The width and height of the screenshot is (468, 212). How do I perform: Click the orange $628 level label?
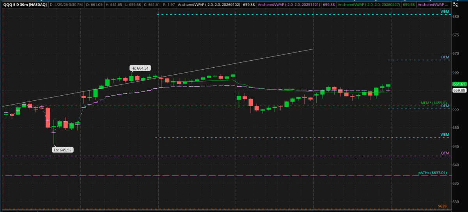coord(442,206)
